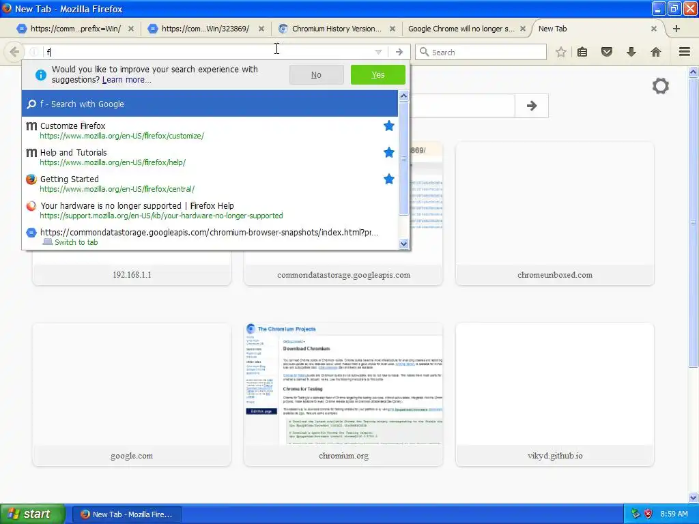Click the back arrow navigation button
The width and height of the screenshot is (699, 524).
14,52
